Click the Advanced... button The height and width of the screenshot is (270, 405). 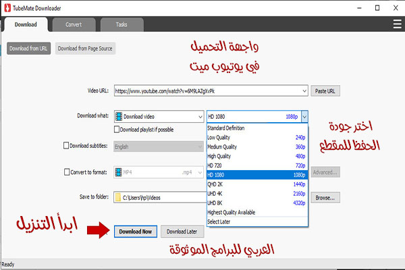pyautogui.click(x=325, y=172)
